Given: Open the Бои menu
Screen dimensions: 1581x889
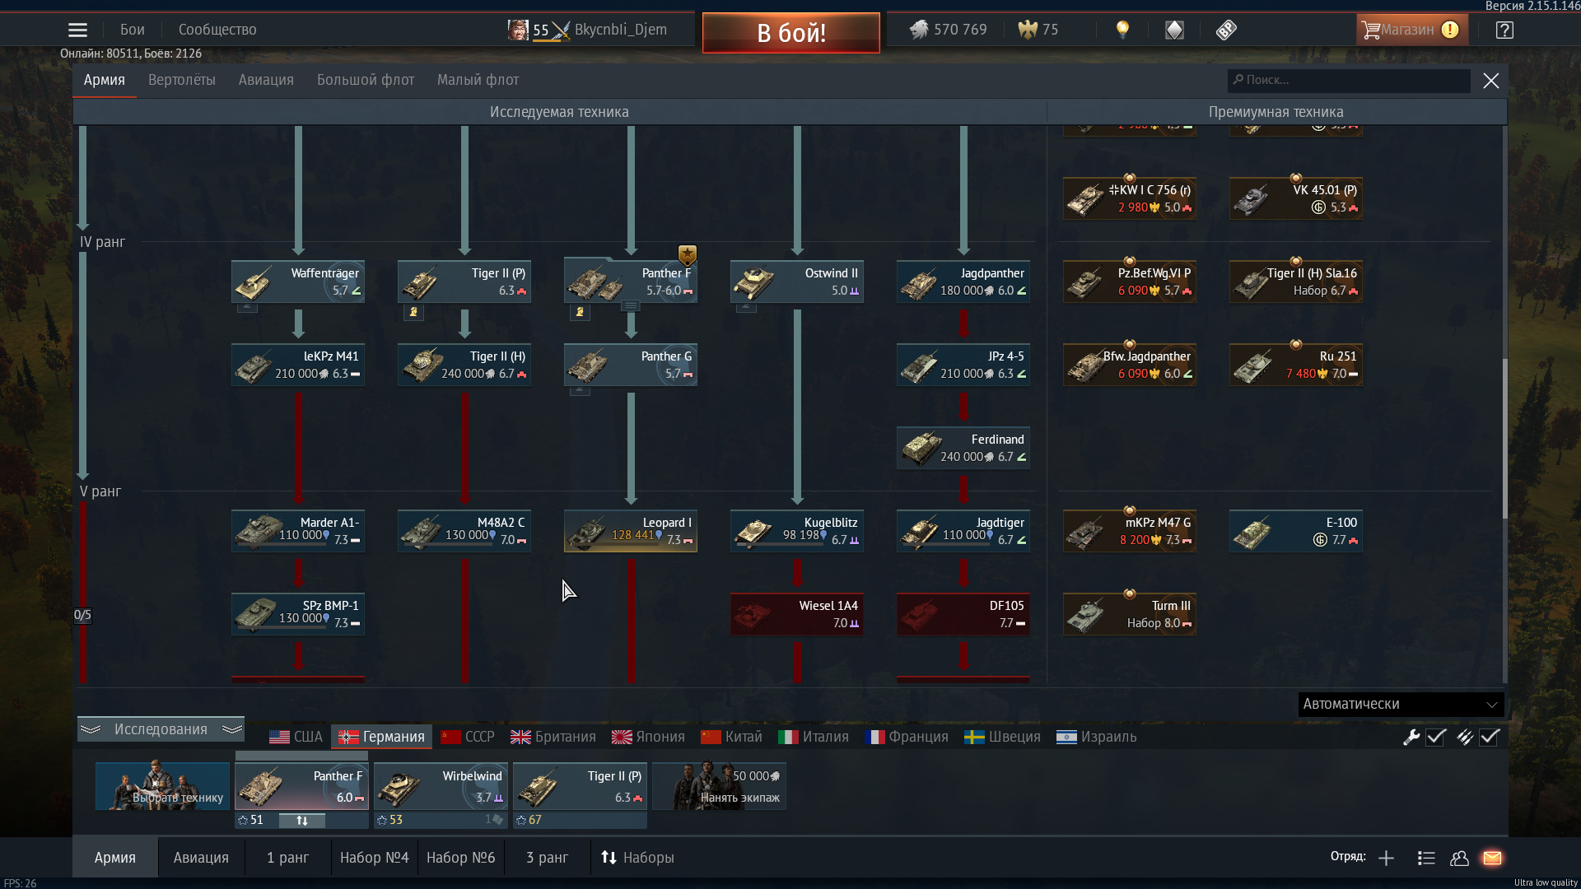Looking at the screenshot, I should point(132,30).
